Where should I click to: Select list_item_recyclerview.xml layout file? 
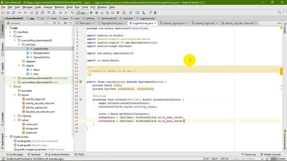[x=40, y=112]
